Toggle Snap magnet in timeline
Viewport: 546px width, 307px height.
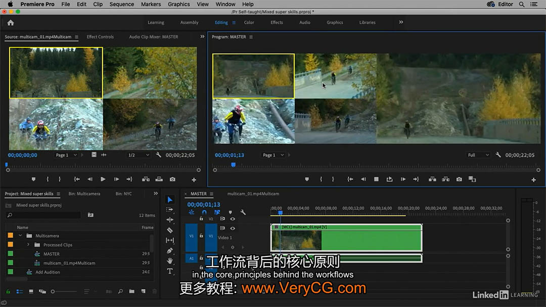coord(204,212)
